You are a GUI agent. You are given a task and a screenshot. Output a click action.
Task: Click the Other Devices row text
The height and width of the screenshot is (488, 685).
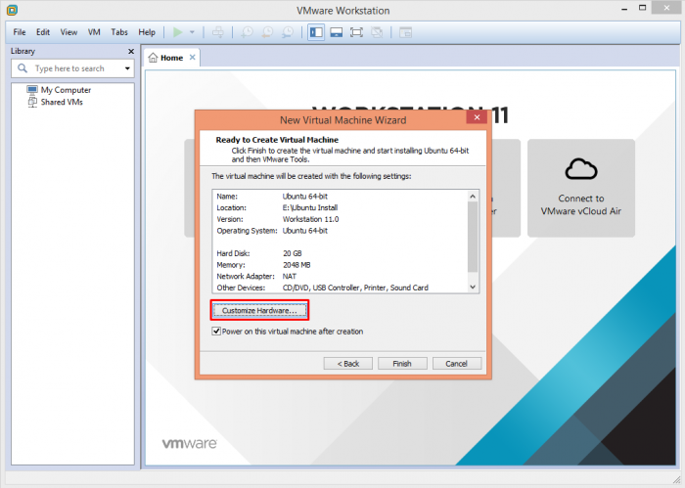(x=355, y=288)
